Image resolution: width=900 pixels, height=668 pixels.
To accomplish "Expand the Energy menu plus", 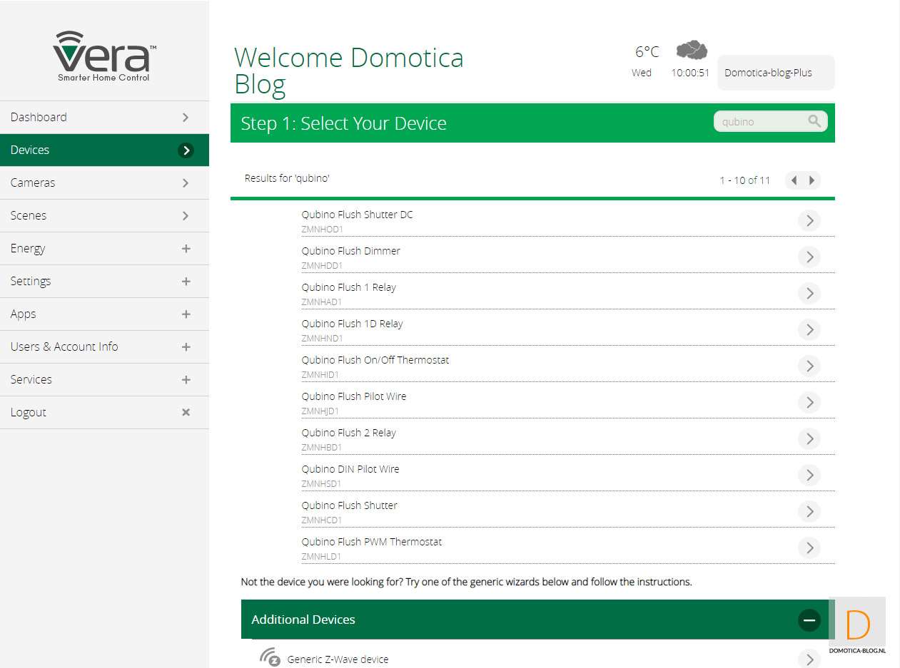I will tap(186, 249).
